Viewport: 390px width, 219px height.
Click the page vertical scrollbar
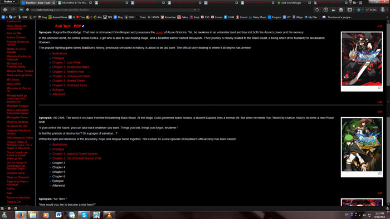tap(388, 113)
